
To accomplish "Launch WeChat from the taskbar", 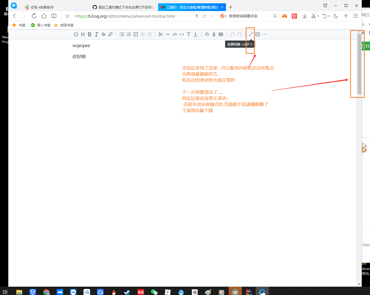I will 154,291.
